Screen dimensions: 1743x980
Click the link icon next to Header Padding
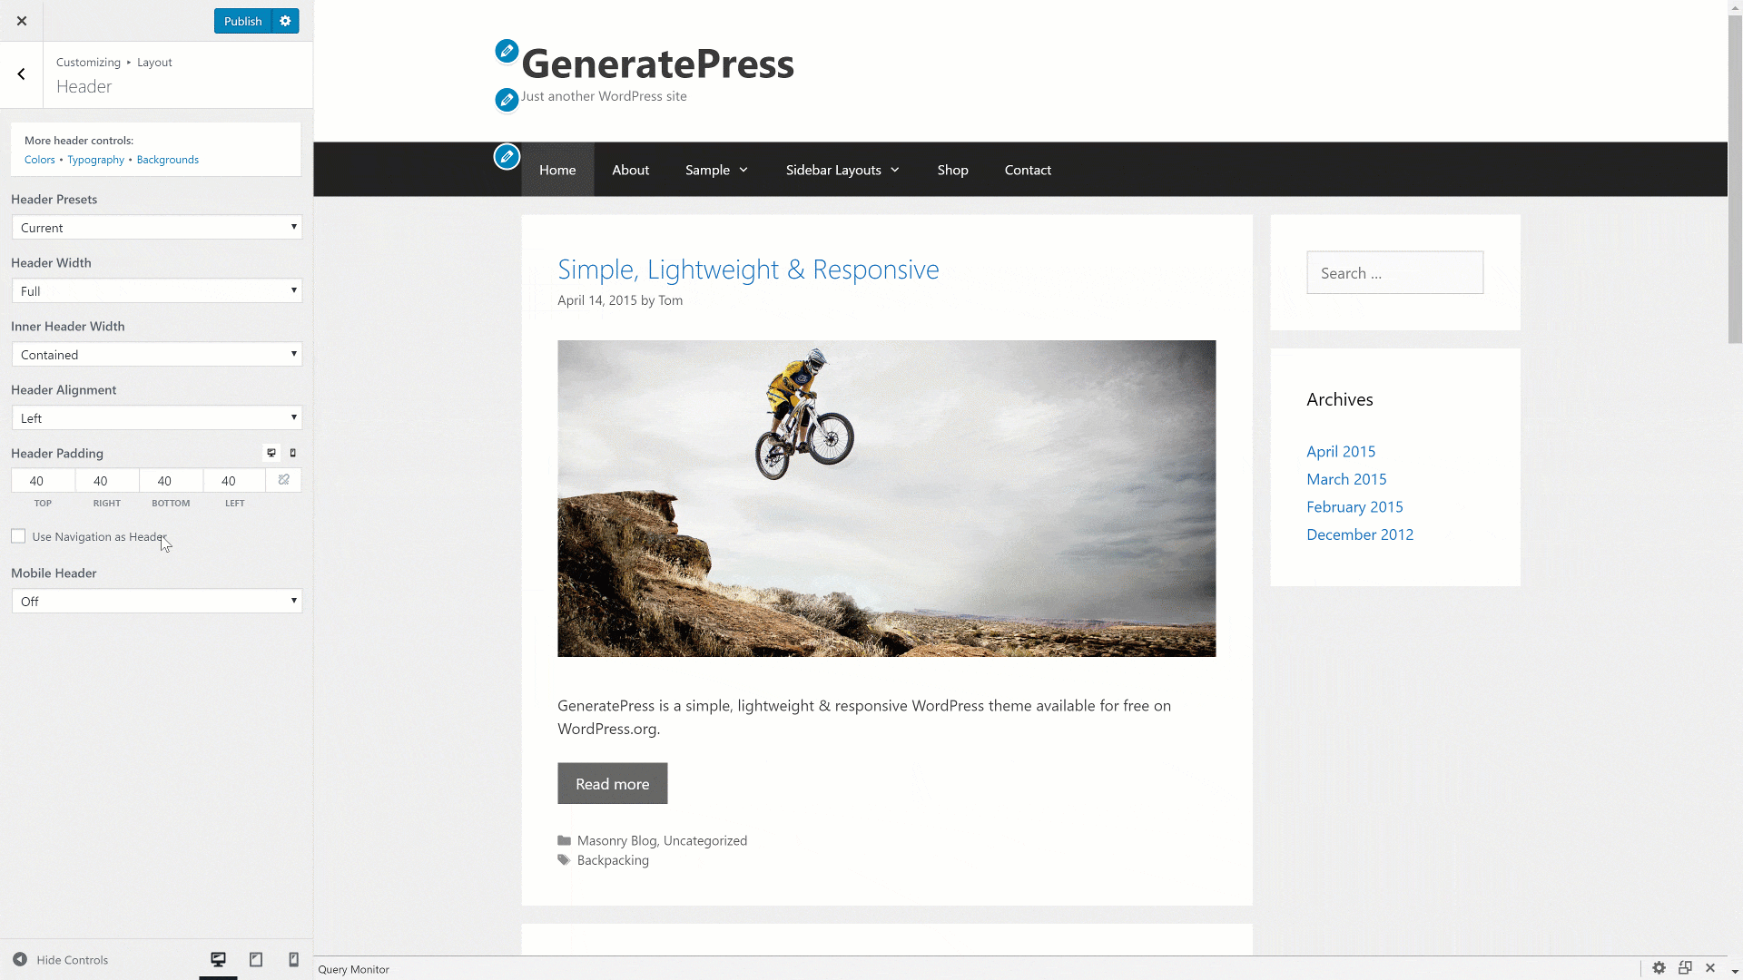(x=284, y=480)
